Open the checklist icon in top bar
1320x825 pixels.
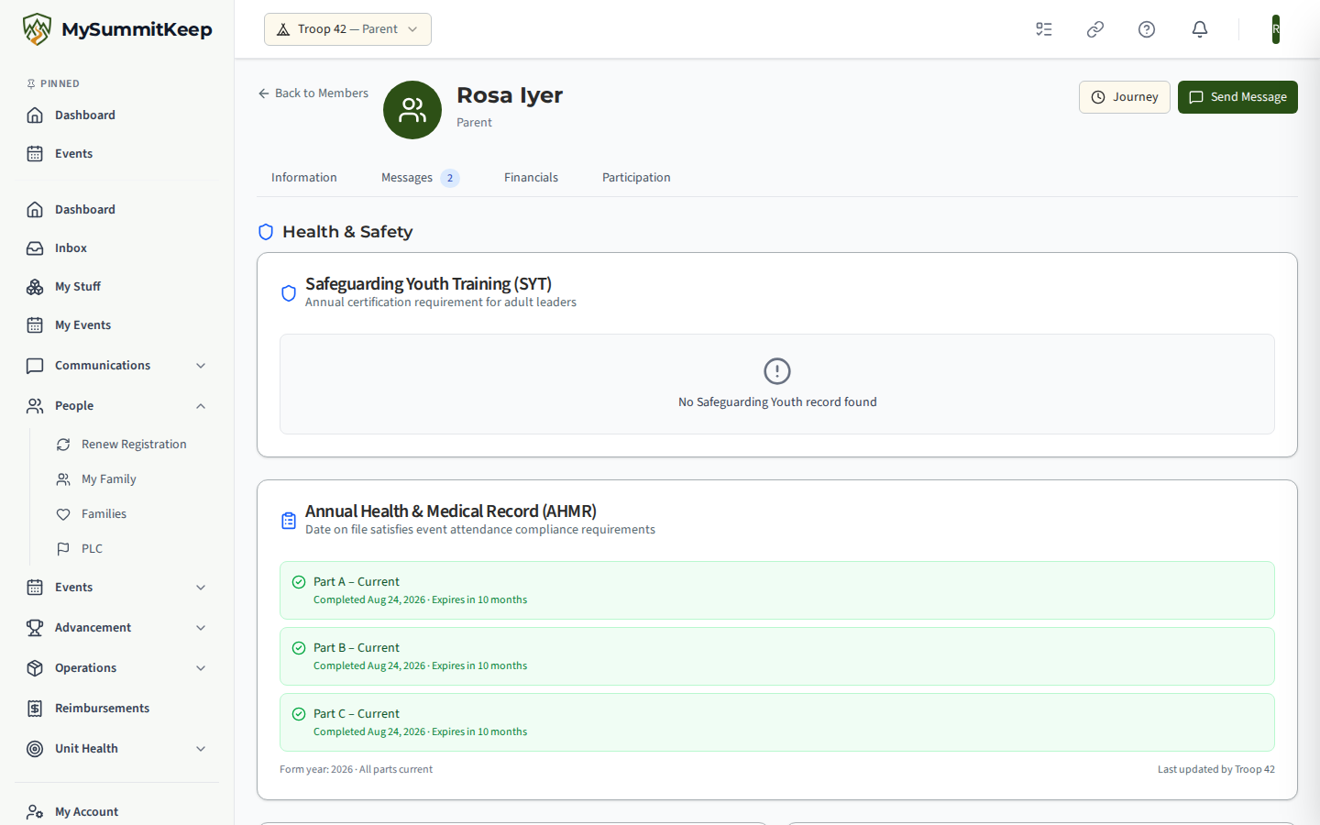[1044, 29]
